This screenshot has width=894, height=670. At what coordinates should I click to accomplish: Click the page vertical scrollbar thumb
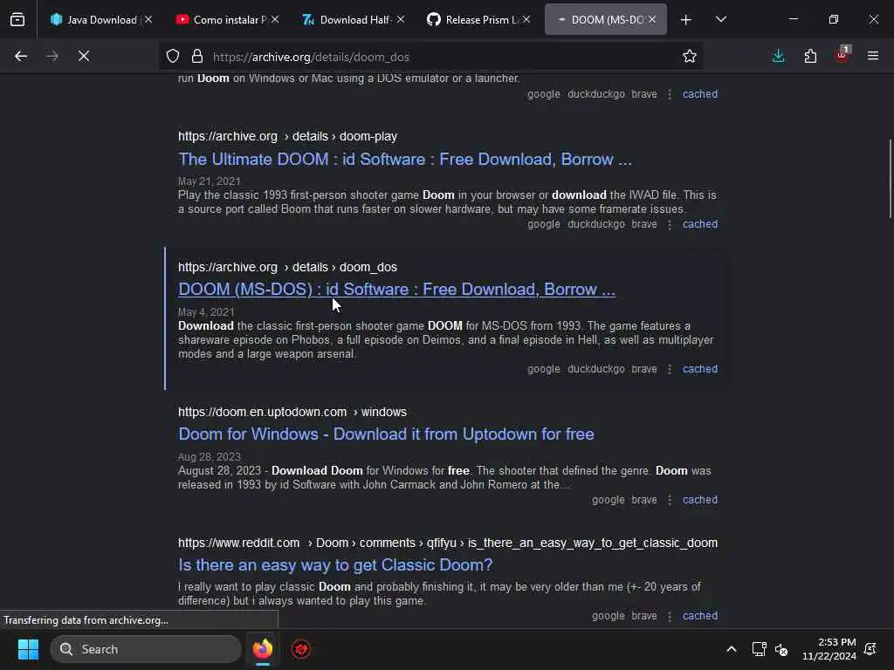[890, 178]
